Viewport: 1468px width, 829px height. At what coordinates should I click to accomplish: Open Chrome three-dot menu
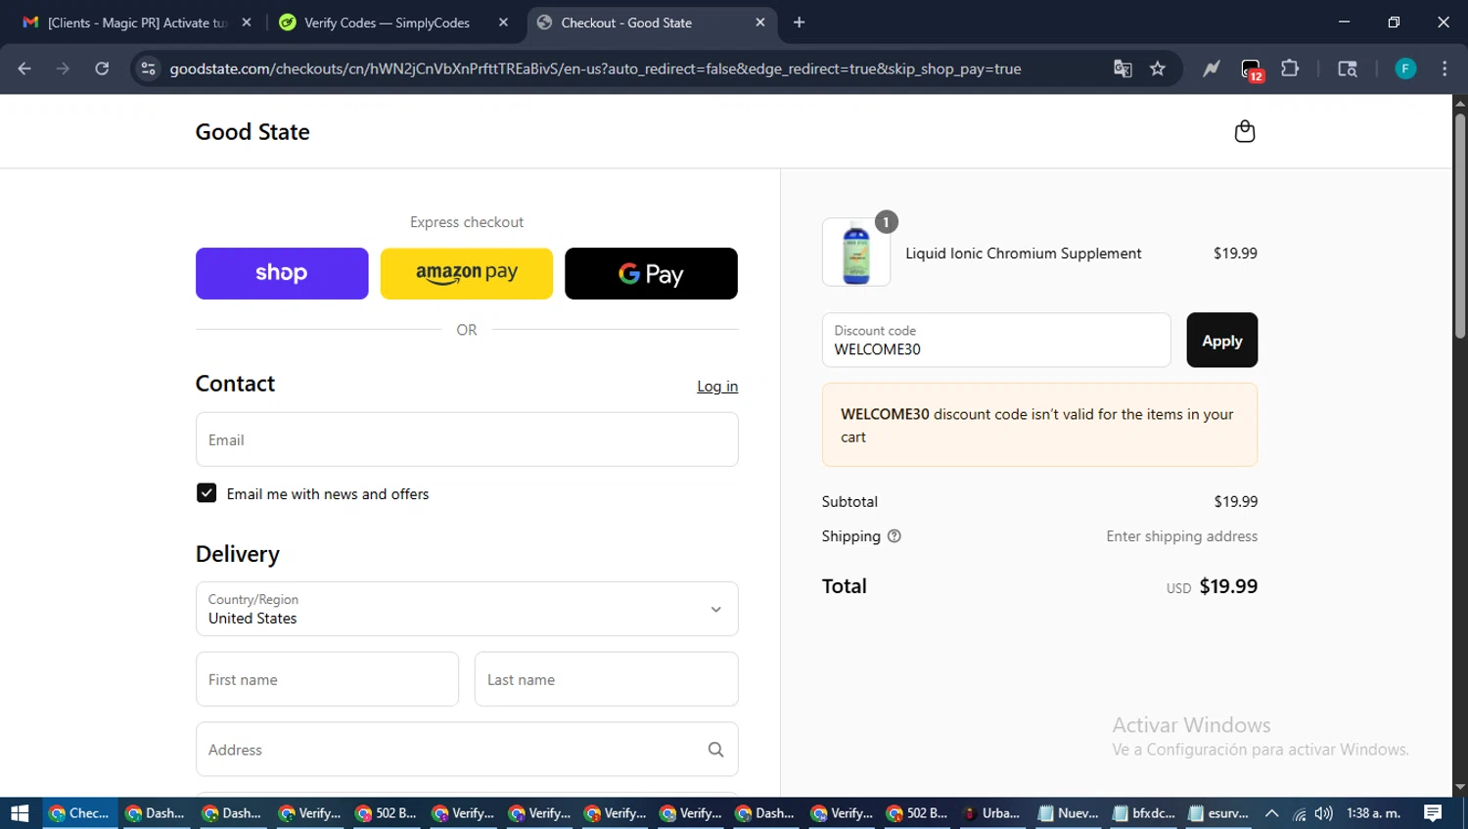pos(1445,69)
